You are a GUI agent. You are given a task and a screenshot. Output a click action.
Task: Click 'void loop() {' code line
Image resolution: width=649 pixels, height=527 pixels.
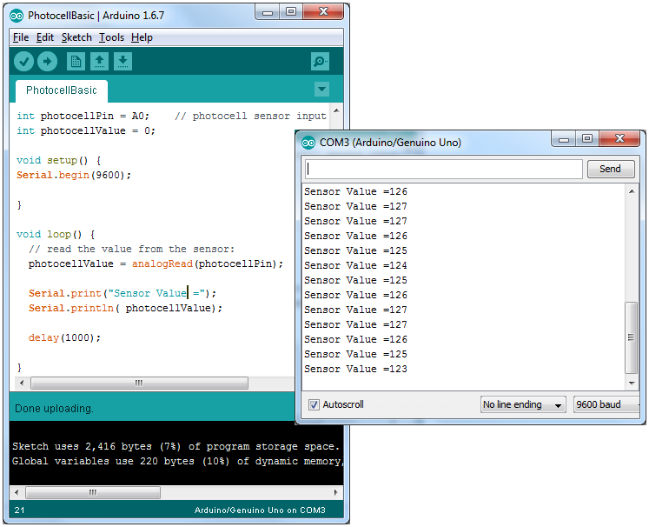click(56, 235)
